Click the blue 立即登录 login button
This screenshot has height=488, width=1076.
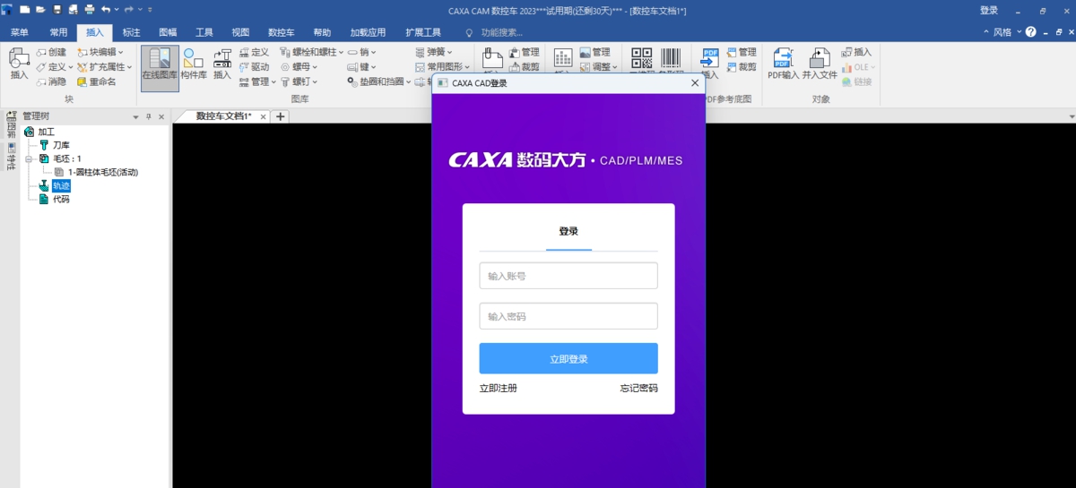tap(568, 358)
